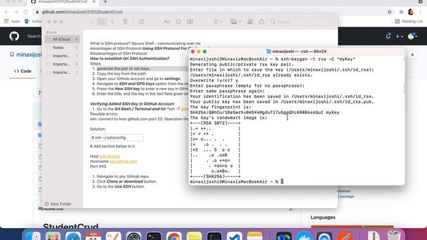
Task: Click New Folder in Notes sidebar
Action: point(58,204)
